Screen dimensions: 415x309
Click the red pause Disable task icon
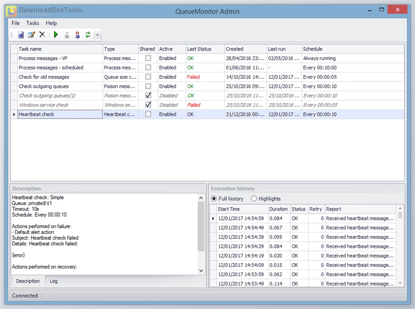[77, 35]
